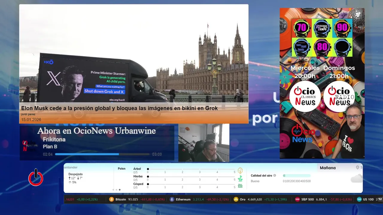Click Miercoles 20:00h schedule text

[305, 72]
